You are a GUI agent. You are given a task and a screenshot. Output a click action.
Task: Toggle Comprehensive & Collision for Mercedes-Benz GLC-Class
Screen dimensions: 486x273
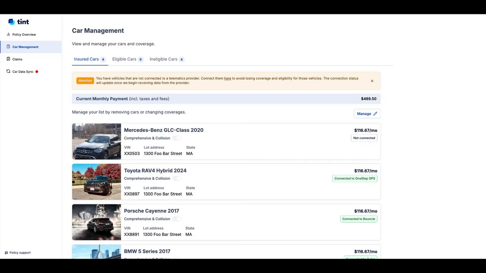(x=177, y=138)
